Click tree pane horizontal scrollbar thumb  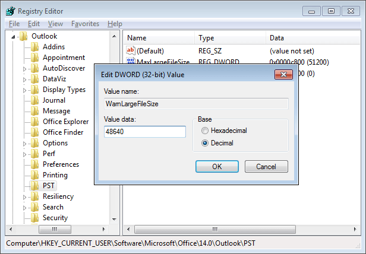(x=55, y=229)
